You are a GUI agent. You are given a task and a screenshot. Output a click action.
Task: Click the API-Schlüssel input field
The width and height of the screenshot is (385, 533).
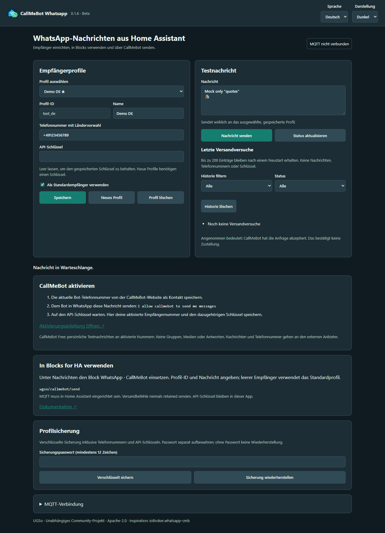pyautogui.click(x=112, y=157)
